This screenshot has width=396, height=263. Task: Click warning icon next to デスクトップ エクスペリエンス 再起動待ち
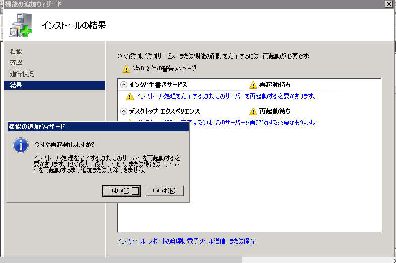tap(253, 111)
